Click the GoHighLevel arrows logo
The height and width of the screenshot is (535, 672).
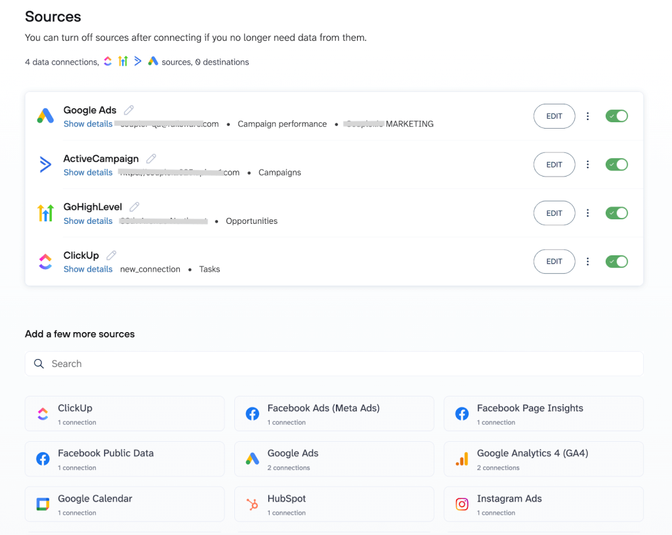45,213
